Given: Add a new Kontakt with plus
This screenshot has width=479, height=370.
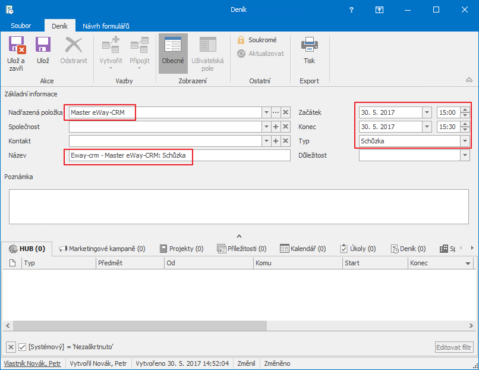Looking at the screenshot, I should (276, 141).
